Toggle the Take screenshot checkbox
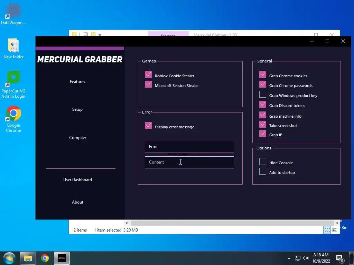The height and width of the screenshot is (265, 354). tap(263, 124)
